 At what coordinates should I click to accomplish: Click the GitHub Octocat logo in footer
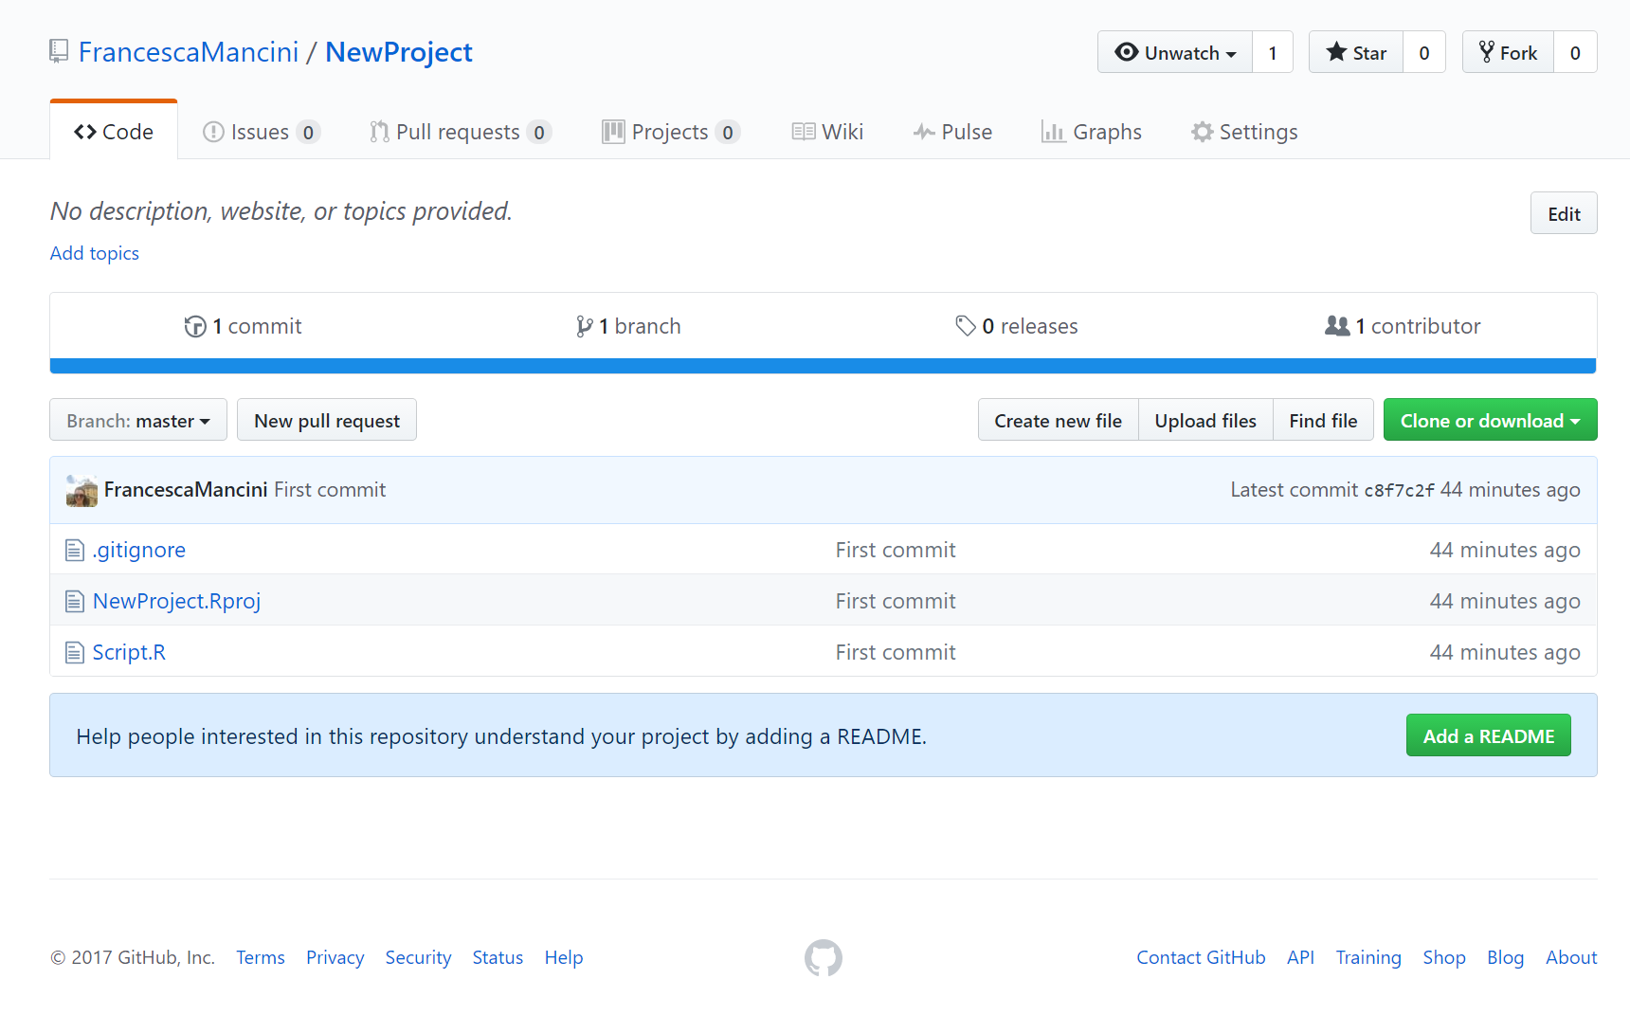coord(823,958)
